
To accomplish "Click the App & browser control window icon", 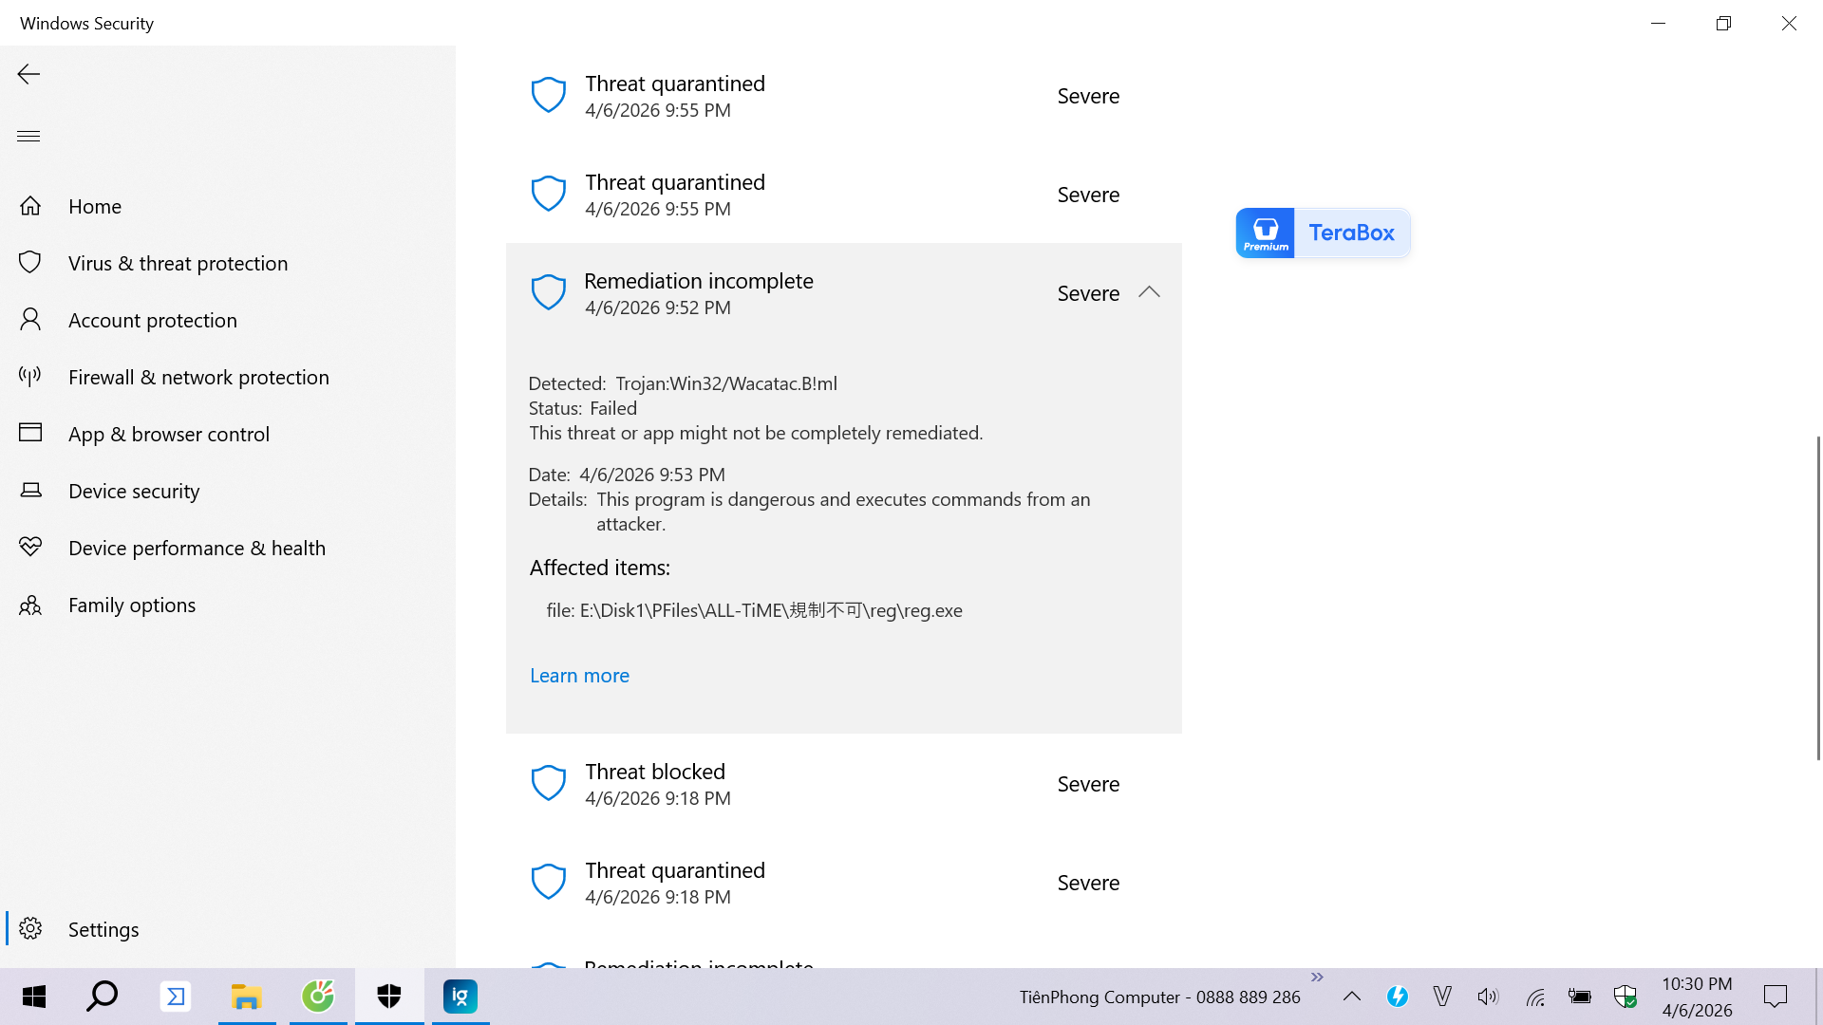I will [30, 433].
